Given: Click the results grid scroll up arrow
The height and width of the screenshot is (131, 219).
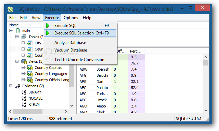Looking at the screenshot, I should coord(206,57).
